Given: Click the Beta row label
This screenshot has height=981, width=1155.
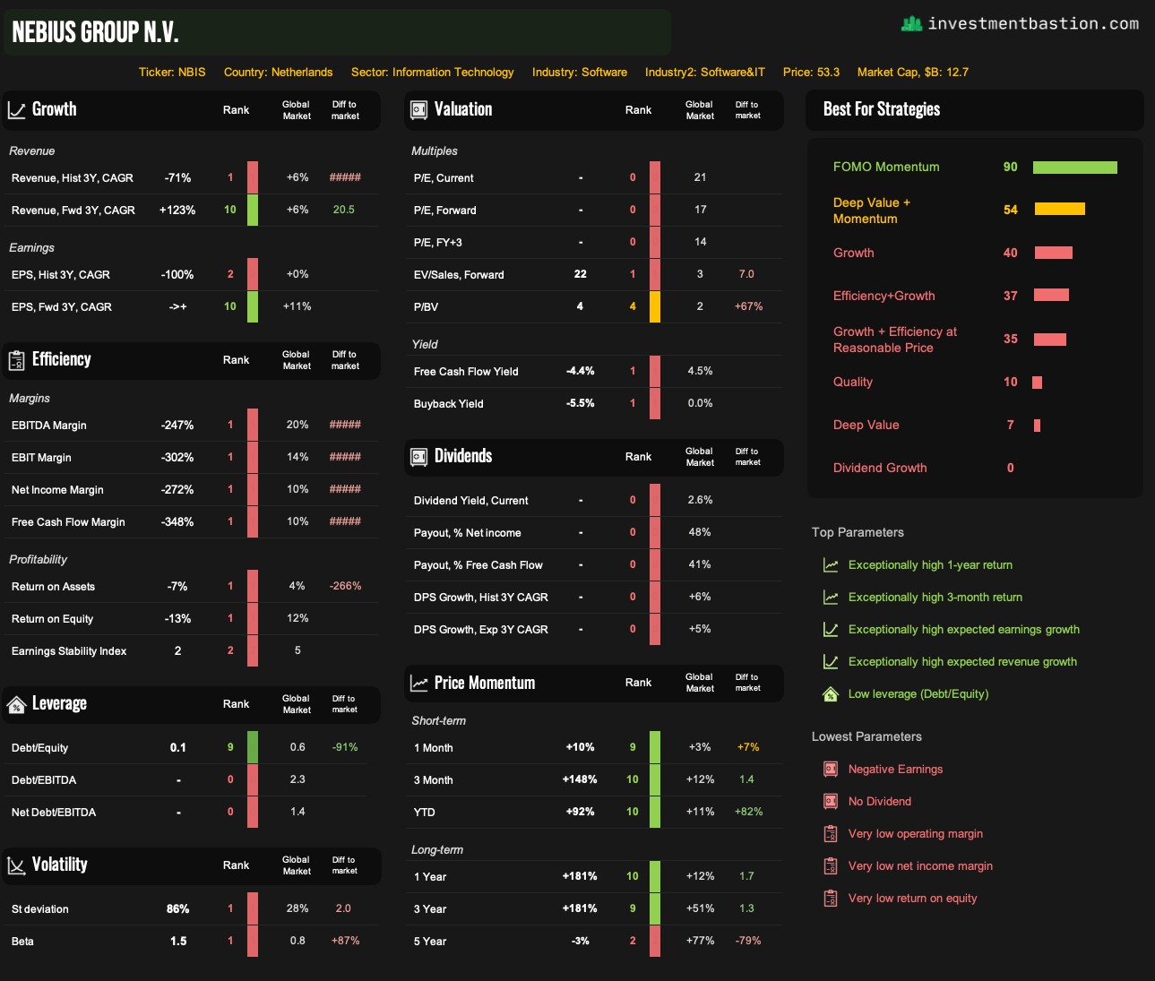Looking at the screenshot, I should point(22,942).
